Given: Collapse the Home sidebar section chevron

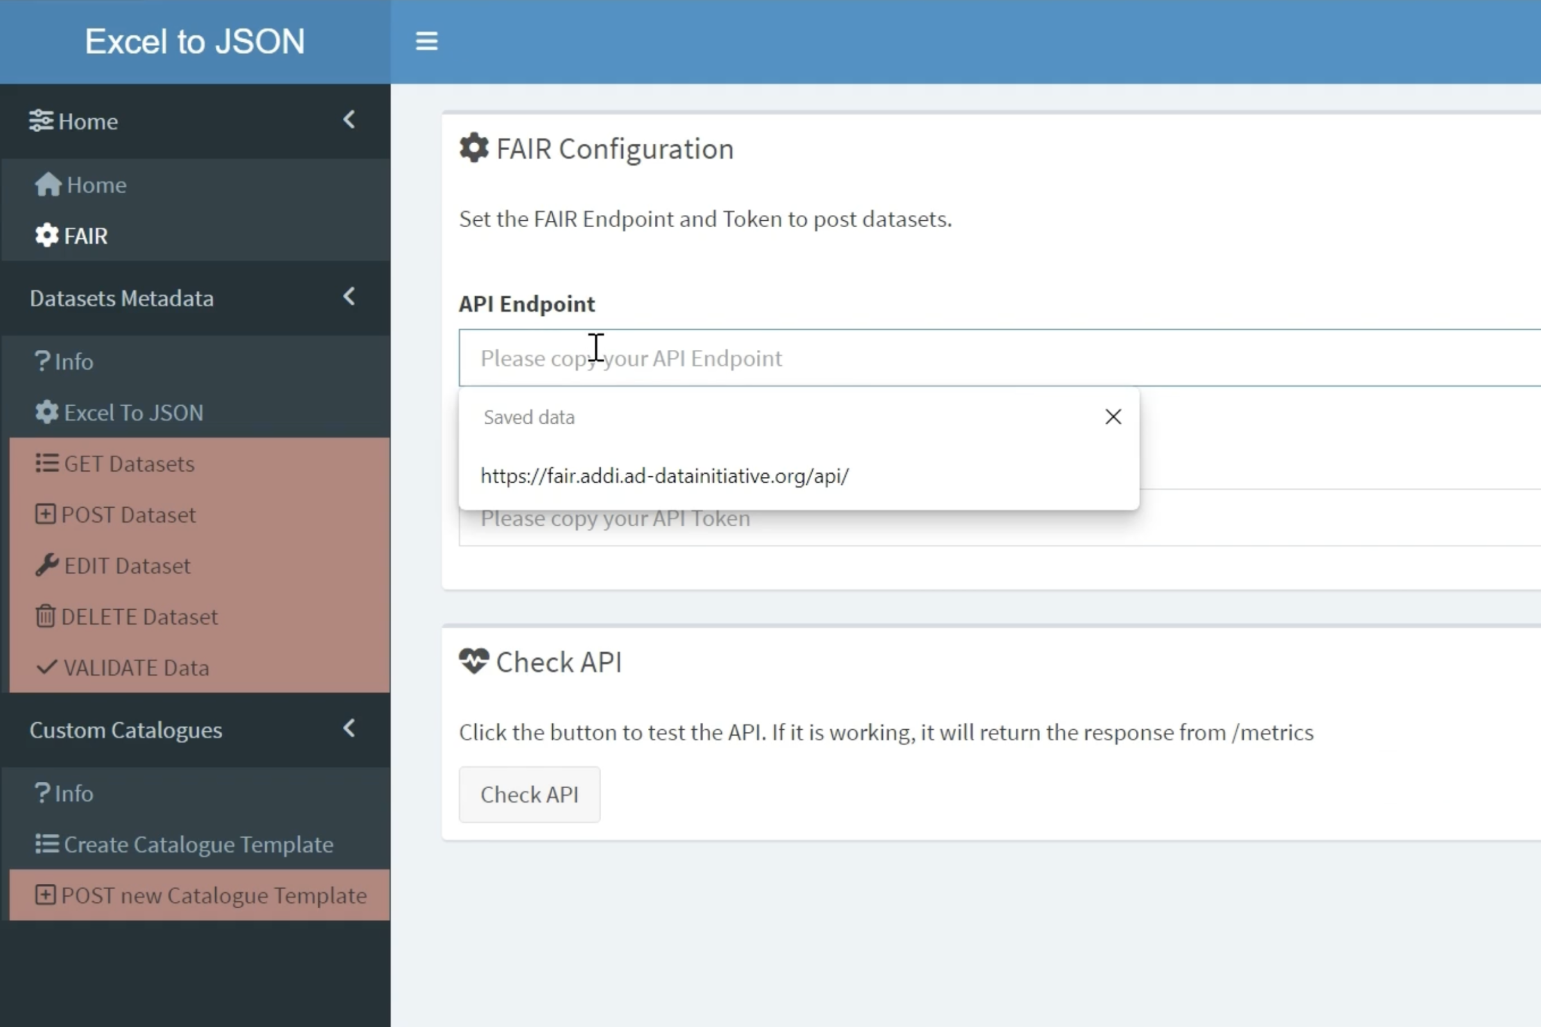Looking at the screenshot, I should click(349, 120).
